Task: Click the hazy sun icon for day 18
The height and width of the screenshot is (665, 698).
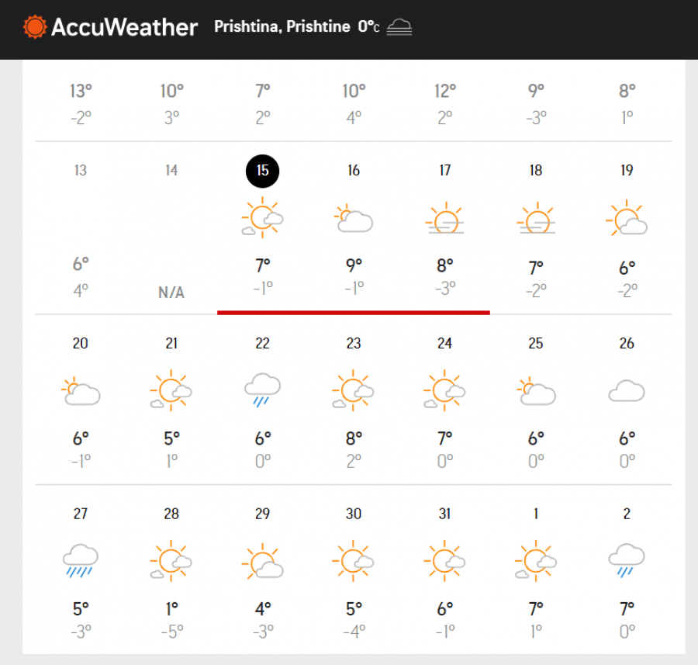Action: coord(536,218)
